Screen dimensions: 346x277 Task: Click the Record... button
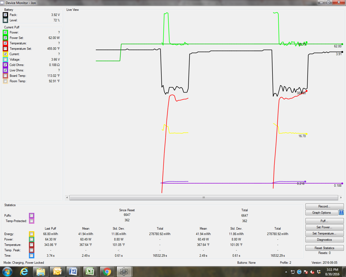tap(324, 206)
